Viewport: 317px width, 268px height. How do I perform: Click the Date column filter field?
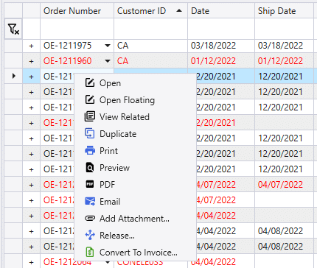pyautogui.click(x=221, y=29)
